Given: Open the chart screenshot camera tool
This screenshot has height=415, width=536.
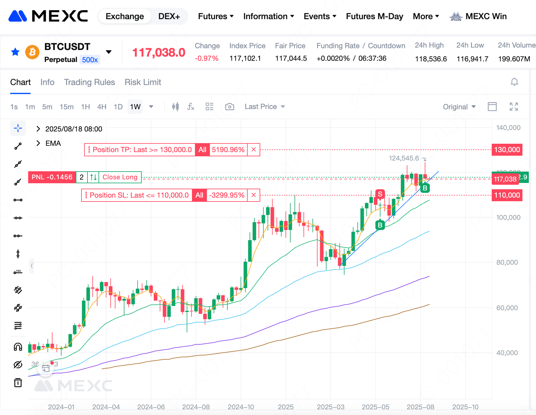Looking at the screenshot, I should coord(229,107).
